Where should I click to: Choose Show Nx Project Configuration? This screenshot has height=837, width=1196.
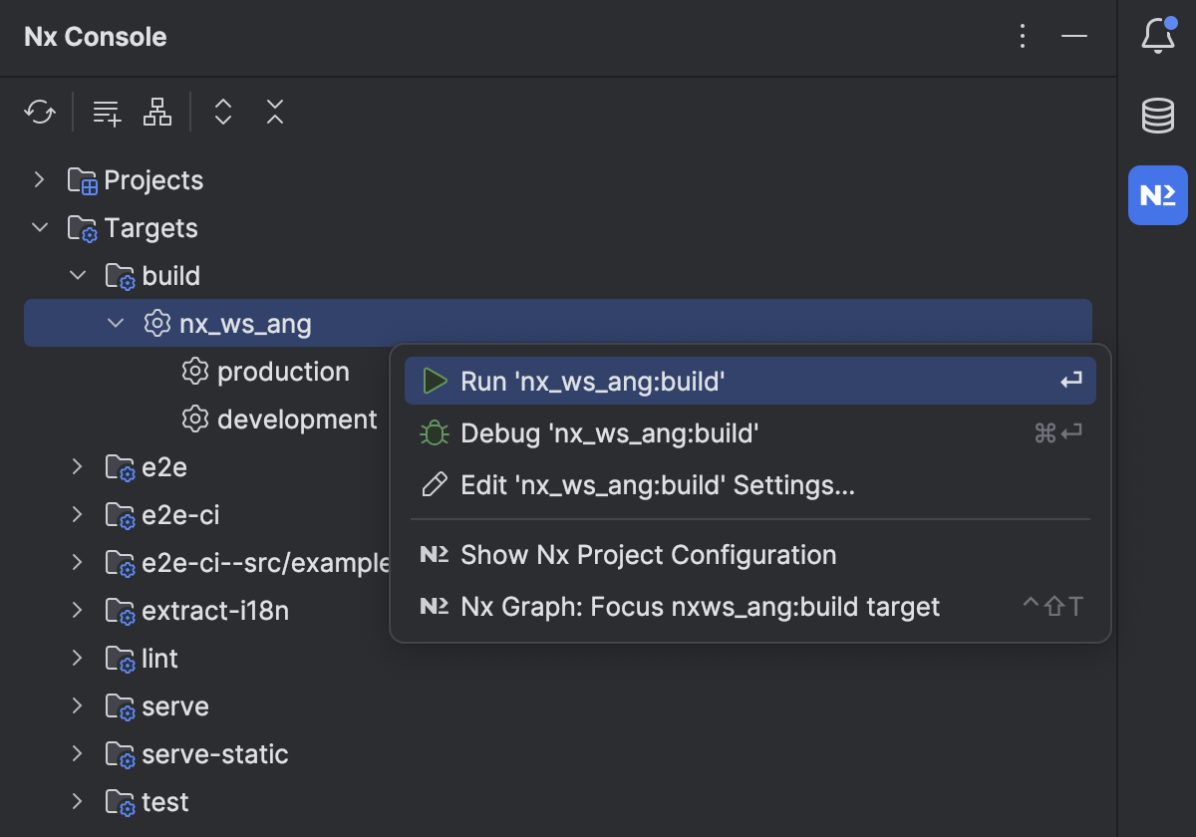[x=647, y=555]
